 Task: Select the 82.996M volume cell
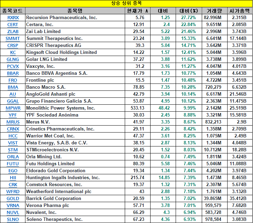[215, 17]
